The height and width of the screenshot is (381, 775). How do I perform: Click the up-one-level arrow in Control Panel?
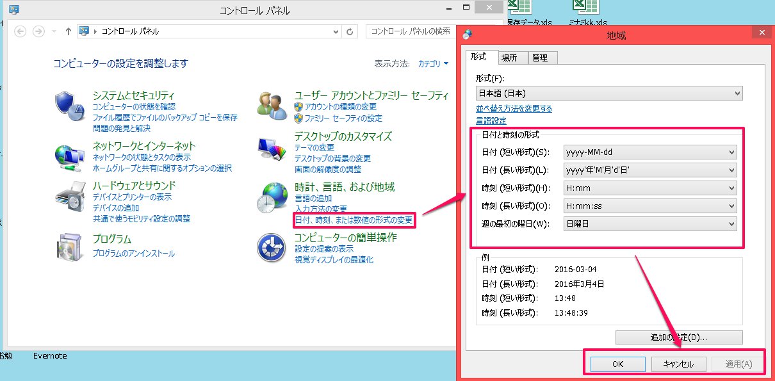coord(69,31)
